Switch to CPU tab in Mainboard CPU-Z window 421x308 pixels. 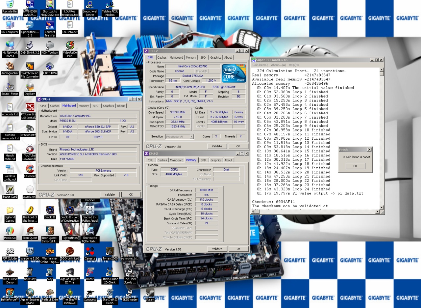[43, 106]
